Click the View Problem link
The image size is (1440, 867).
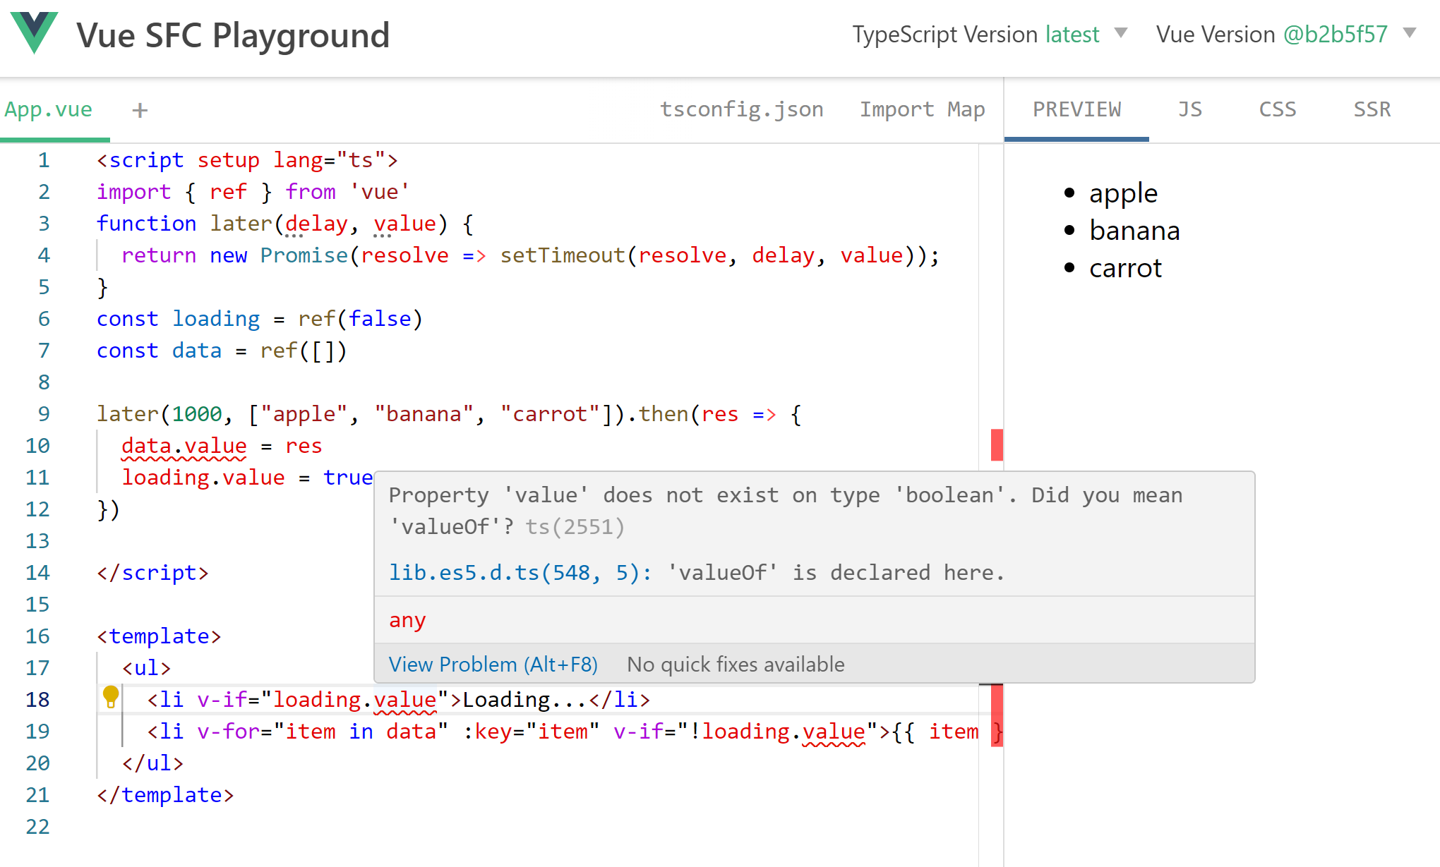pos(493,664)
